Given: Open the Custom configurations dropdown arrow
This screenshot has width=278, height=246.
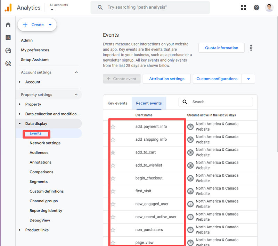Looking at the screenshot, I should 248,79.
